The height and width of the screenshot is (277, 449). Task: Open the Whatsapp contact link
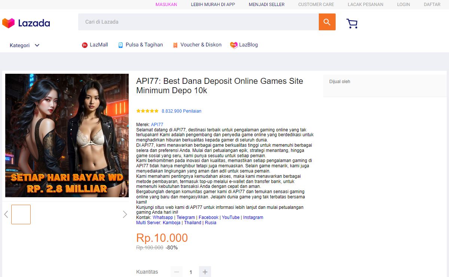point(163,217)
